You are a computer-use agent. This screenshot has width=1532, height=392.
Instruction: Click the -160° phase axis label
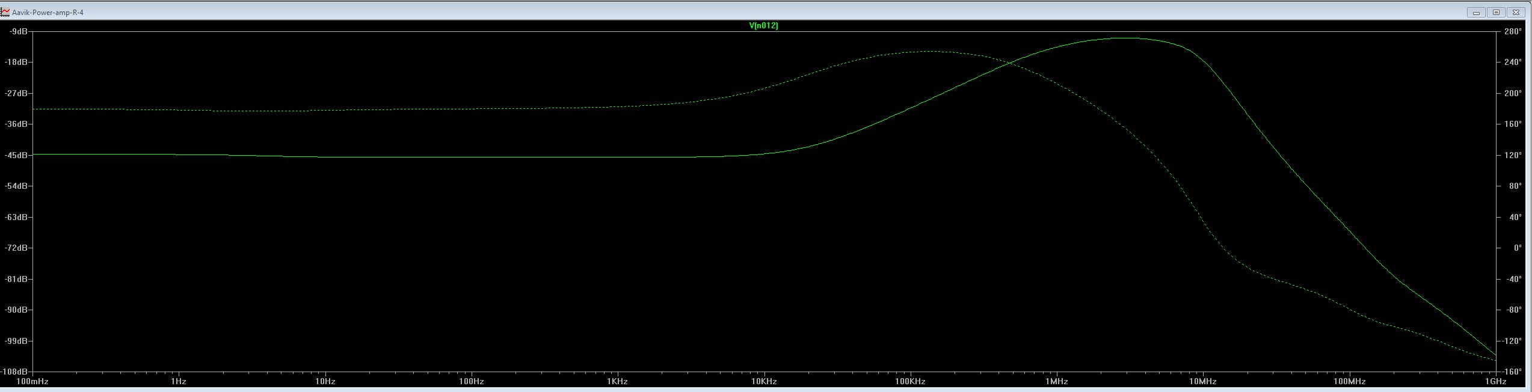pos(1512,372)
